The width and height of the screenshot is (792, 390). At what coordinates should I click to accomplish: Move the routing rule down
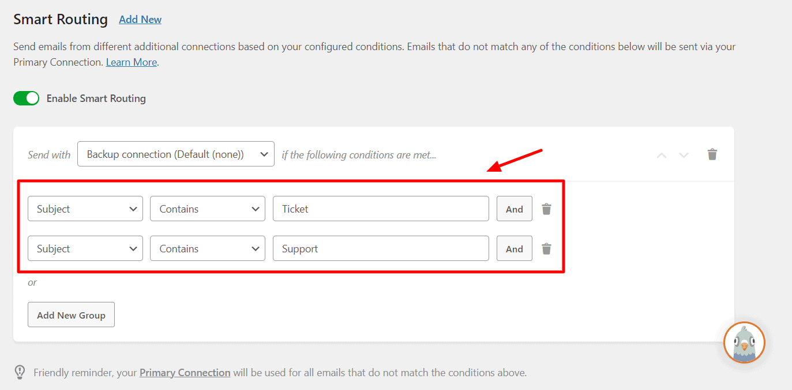[684, 155]
